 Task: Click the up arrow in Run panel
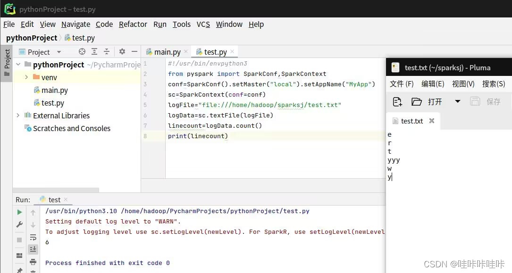pos(33,213)
